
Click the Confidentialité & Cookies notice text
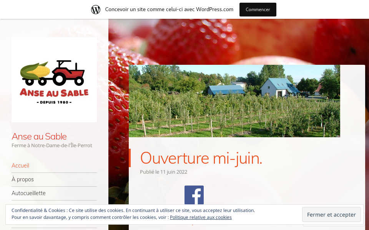click(133, 210)
